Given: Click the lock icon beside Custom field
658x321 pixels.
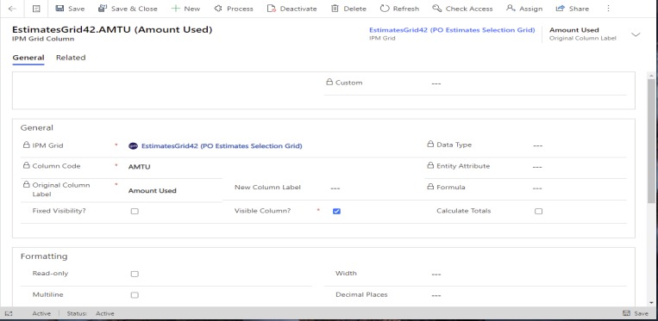Looking at the screenshot, I should coord(329,82).
